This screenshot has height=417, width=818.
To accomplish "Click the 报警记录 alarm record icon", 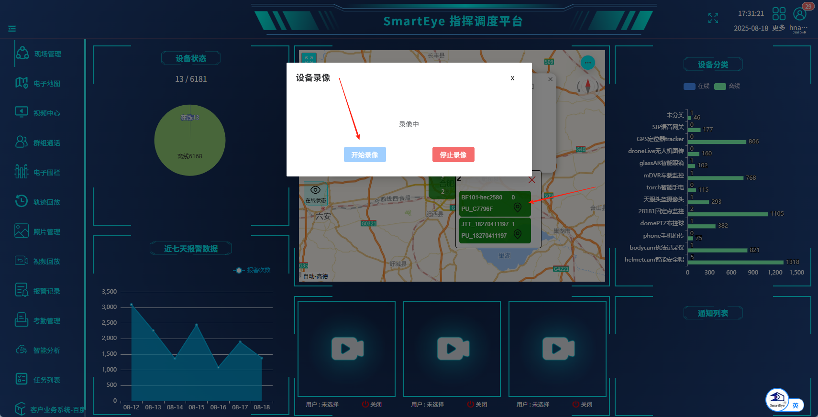I will [22, 290].
